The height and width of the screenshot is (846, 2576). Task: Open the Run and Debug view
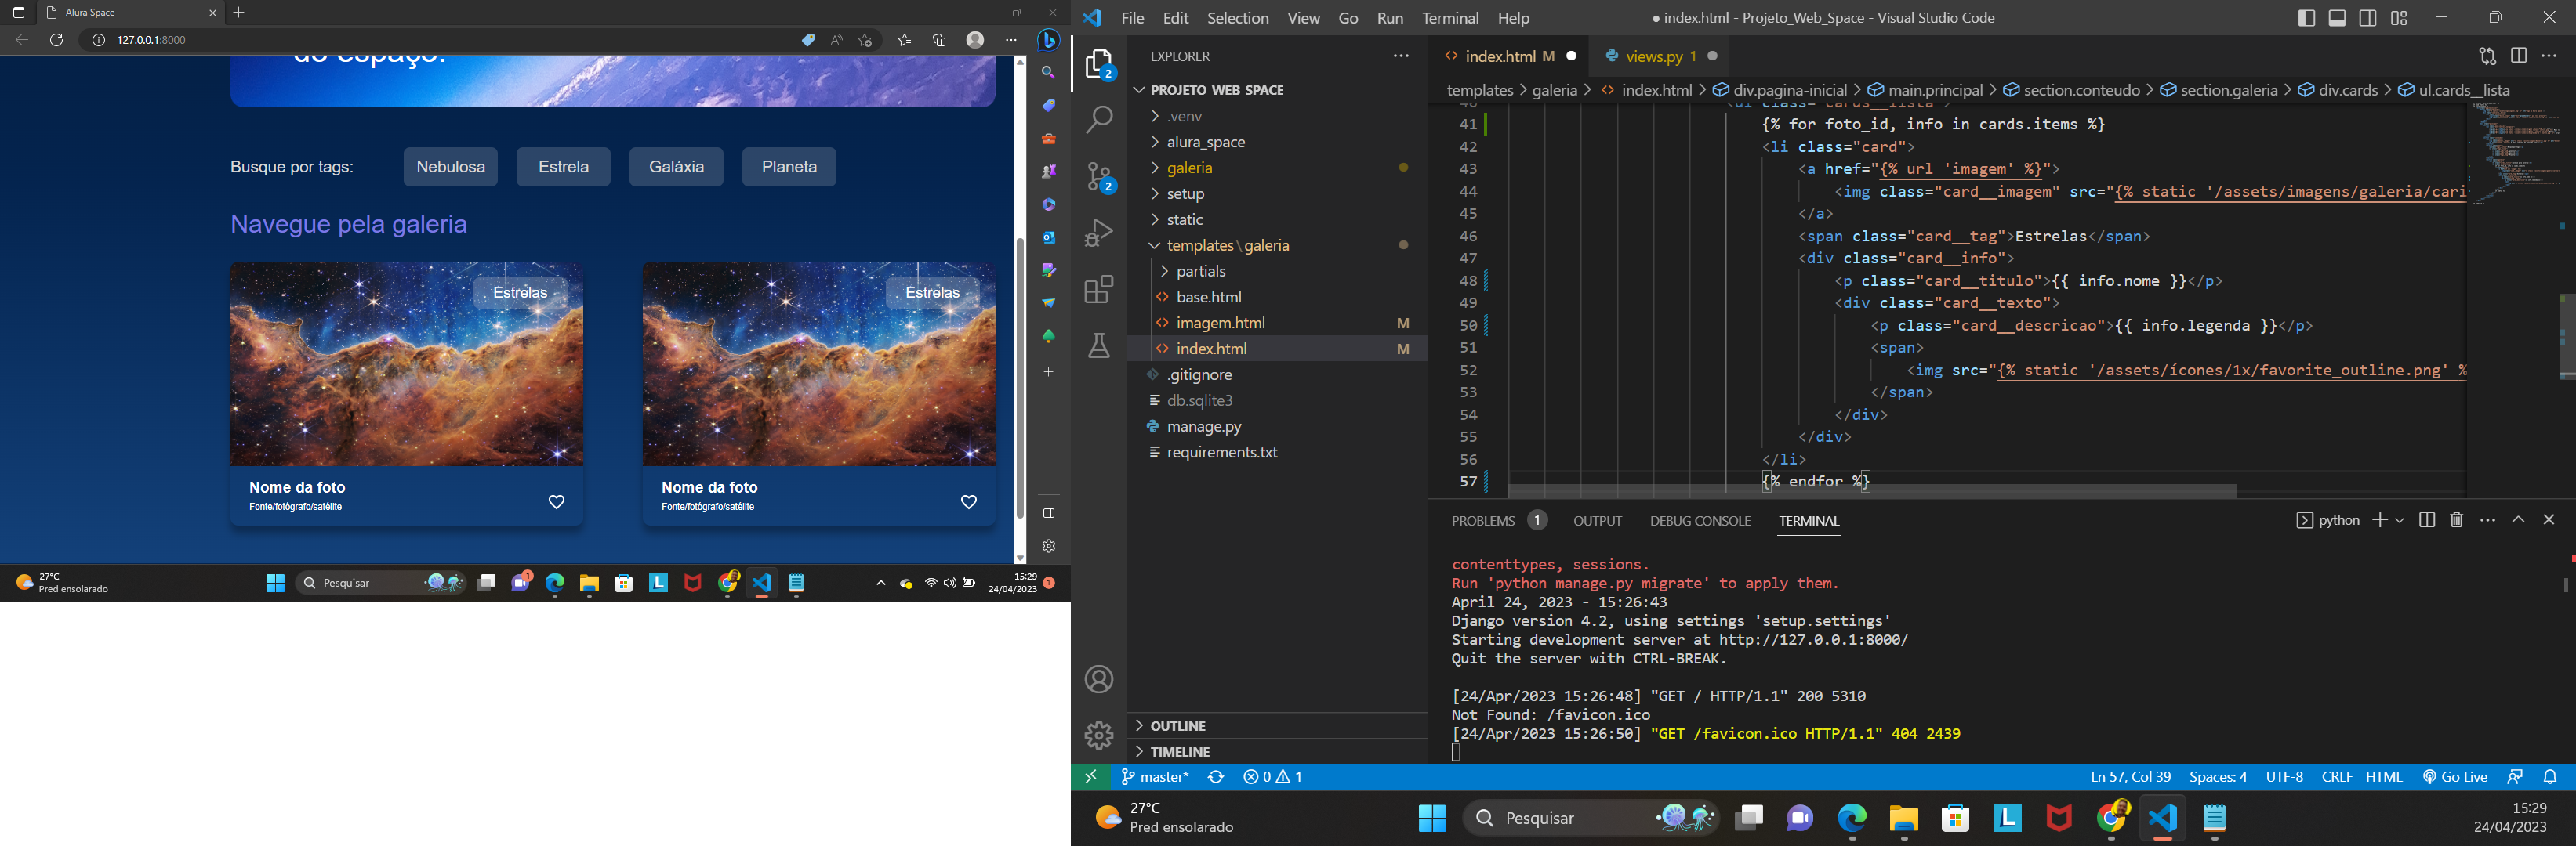(x=1099, y=233)
